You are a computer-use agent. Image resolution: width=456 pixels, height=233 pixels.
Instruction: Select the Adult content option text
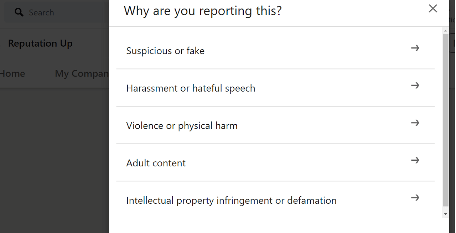point(156,163)
